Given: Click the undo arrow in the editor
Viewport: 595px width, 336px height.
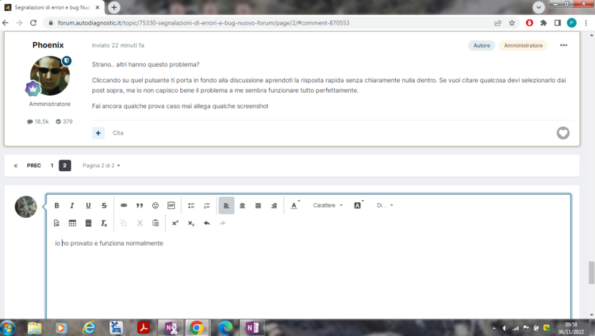Looking at the screenshot, I should [207, 224].
